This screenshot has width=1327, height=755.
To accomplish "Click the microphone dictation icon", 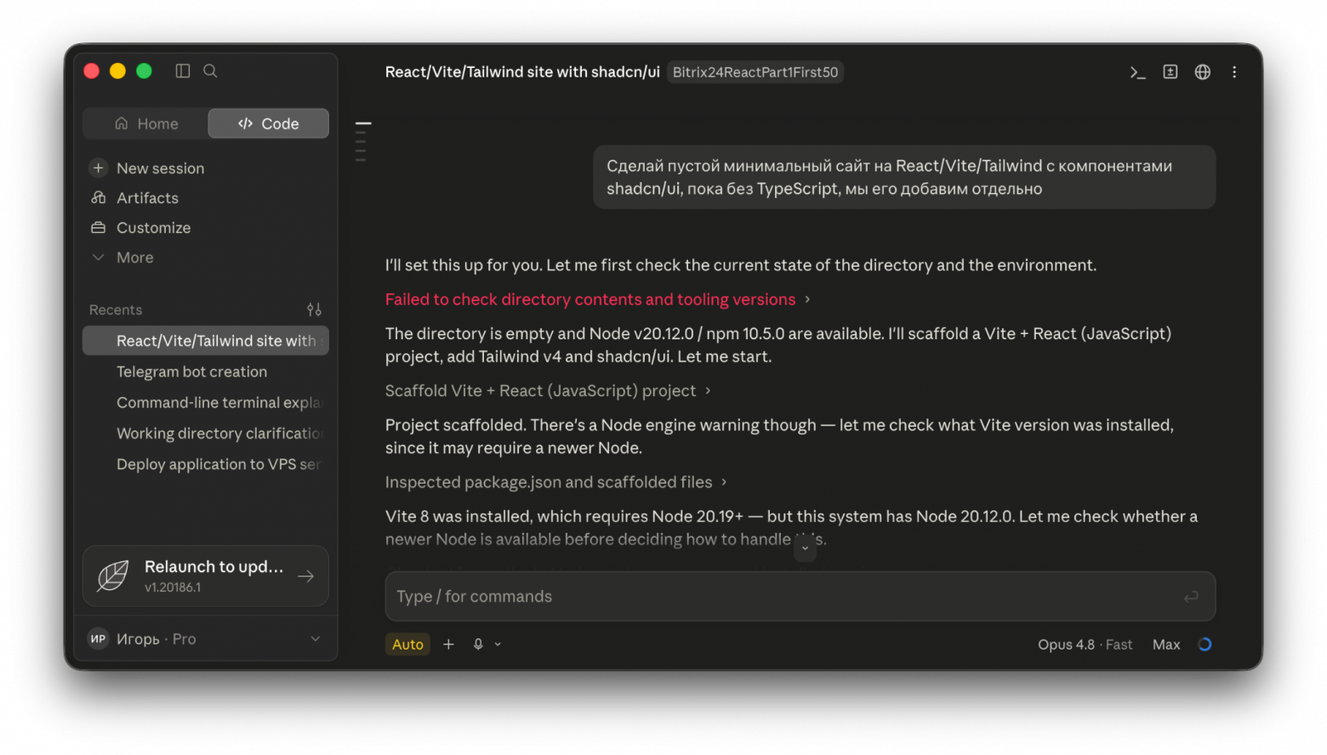I will click(478, 644).
